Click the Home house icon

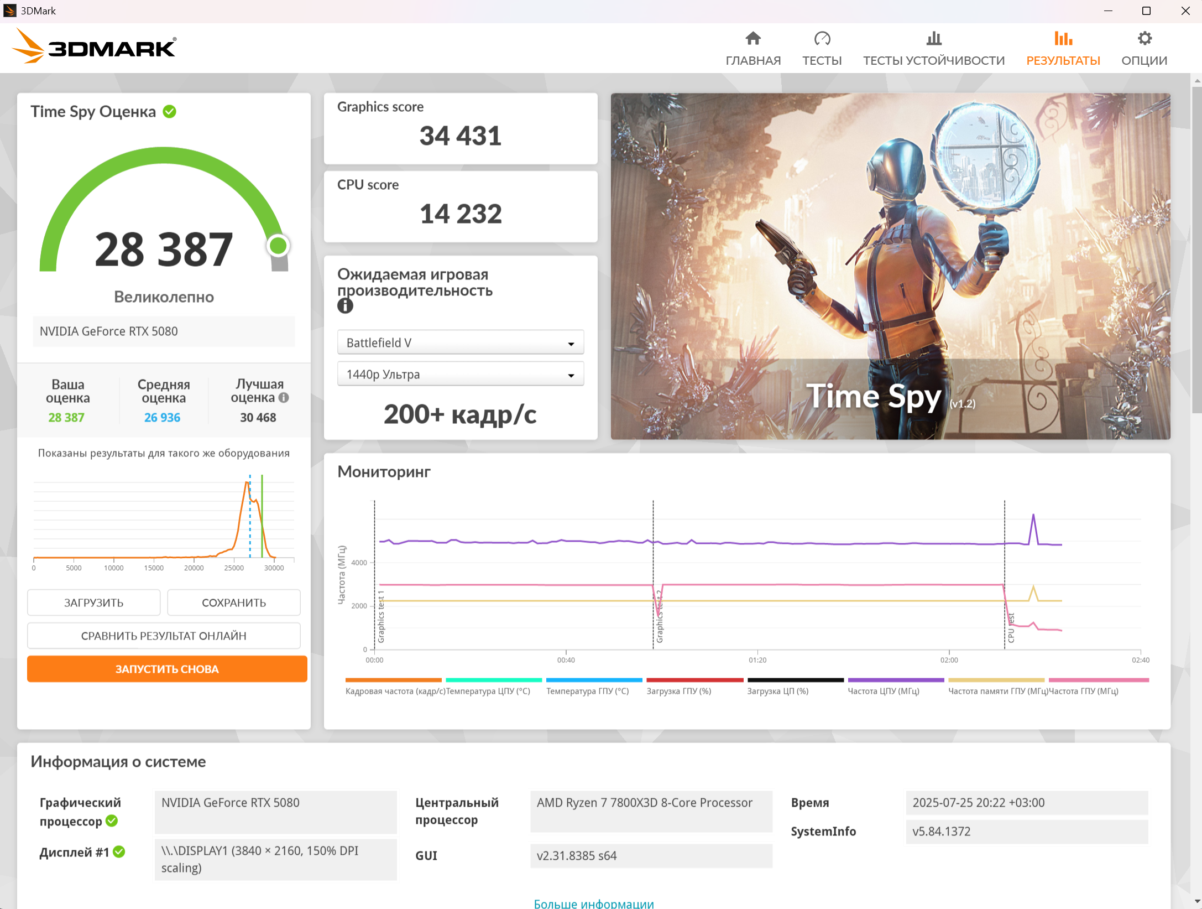(x=752, y=38)
